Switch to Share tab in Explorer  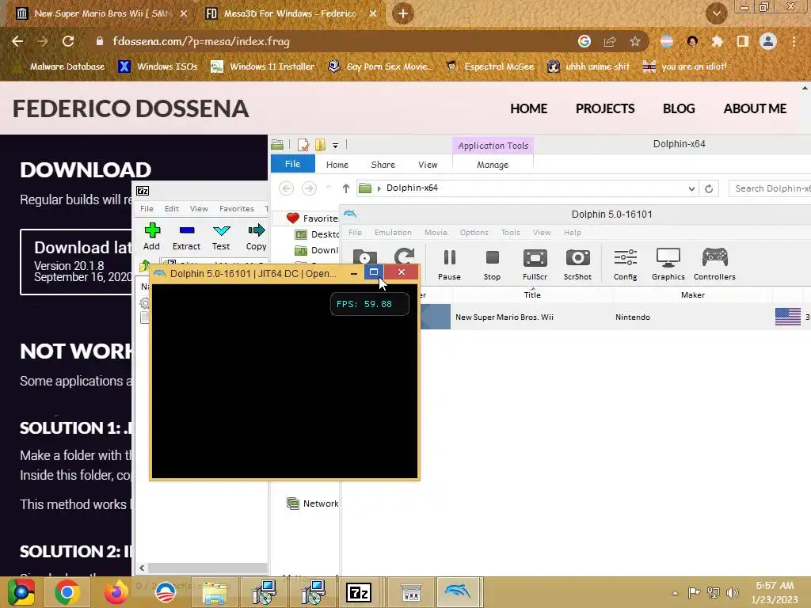click(383, 165)
